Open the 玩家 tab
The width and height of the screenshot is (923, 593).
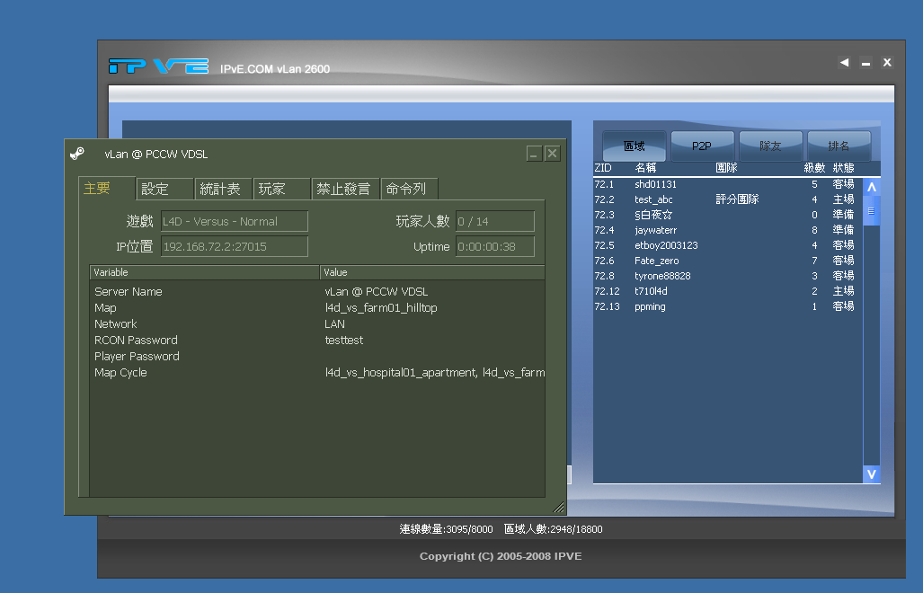[272, 189]
